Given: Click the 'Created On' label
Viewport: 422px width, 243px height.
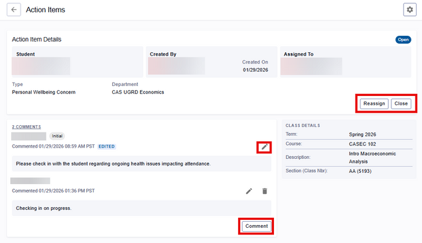Looking at the screenshot, I should tap(255, 62).
